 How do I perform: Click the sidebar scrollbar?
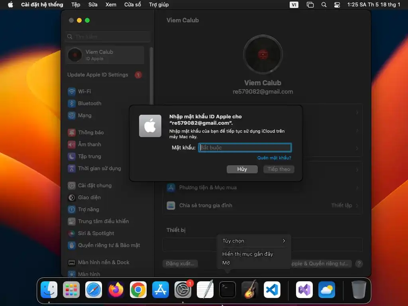(x=151, y=76)
